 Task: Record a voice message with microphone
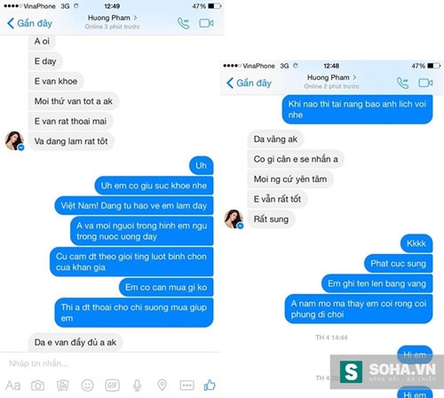coord(137,386)
